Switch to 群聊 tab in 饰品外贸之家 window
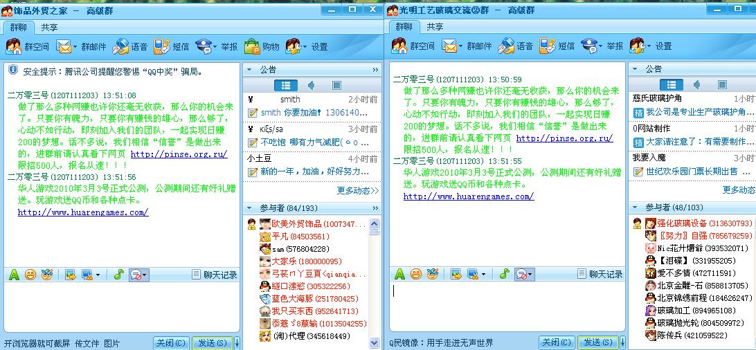The width and height of the screenshot is (756, 350). [x=18, y=28]
